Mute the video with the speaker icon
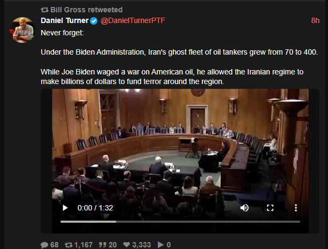328x249 pixels. coord(244,208)
